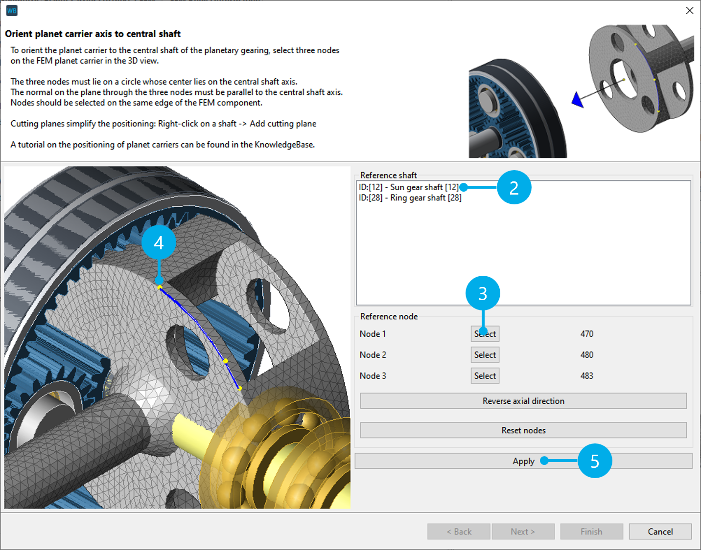Pick the middle yellow node on the blue arc
This screenshot has width=701, height=550.
click(x=226, y=361)
